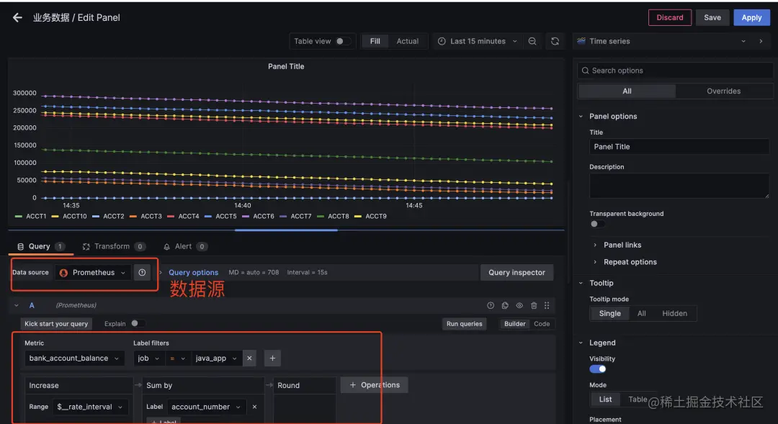Viewport: 778px width, 424px height.
Task: Open the query A help icon
Action: (491, 305)
